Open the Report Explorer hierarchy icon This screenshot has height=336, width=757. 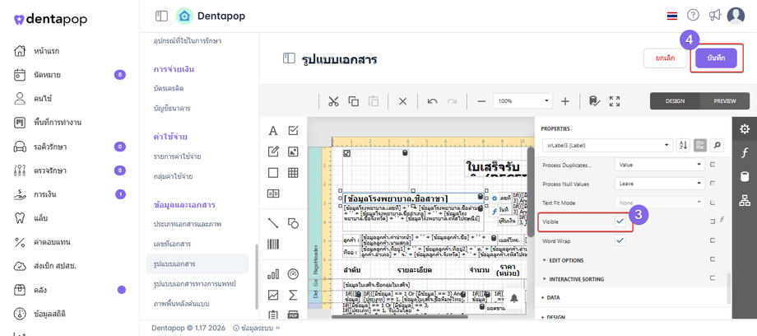745,200
